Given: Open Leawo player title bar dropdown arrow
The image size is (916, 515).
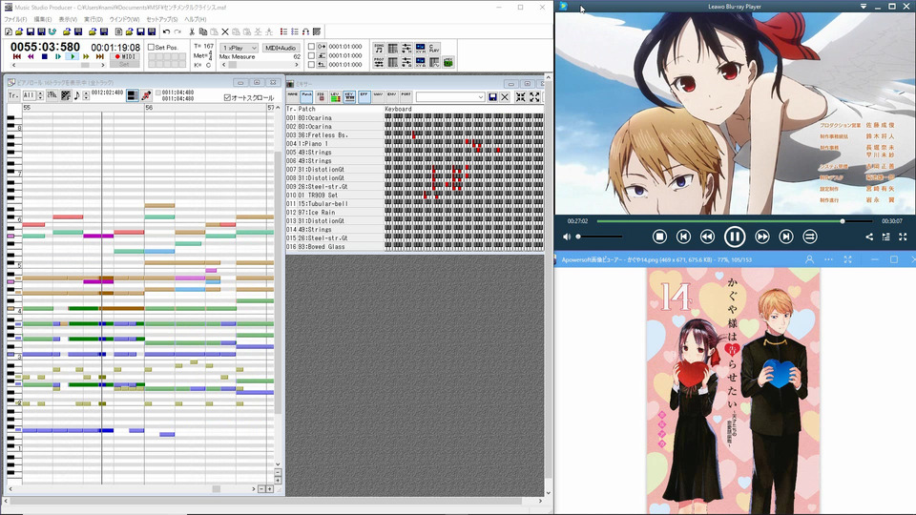Looking at the screenshot, I should (864, 7).
